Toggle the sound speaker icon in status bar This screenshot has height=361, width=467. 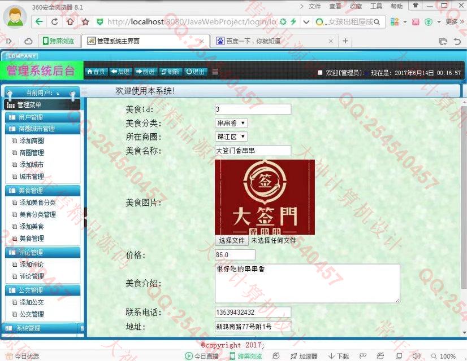point(416,356)
